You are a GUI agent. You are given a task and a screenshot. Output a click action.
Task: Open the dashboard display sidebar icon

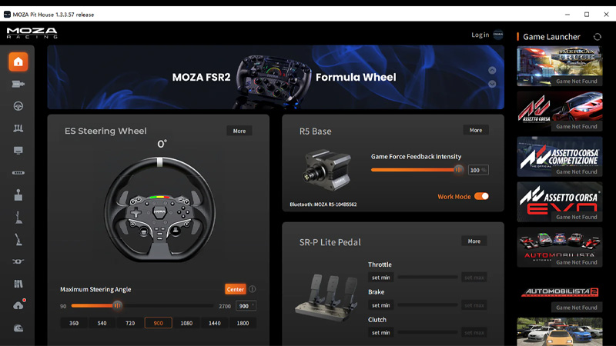(x=18, y=151)
